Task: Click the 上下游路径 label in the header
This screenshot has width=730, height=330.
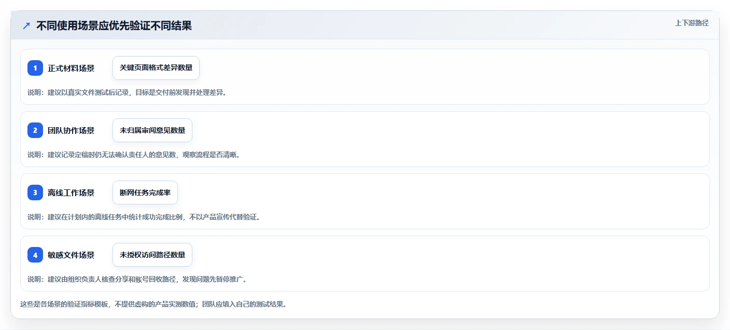Action: tap(692, 23)
